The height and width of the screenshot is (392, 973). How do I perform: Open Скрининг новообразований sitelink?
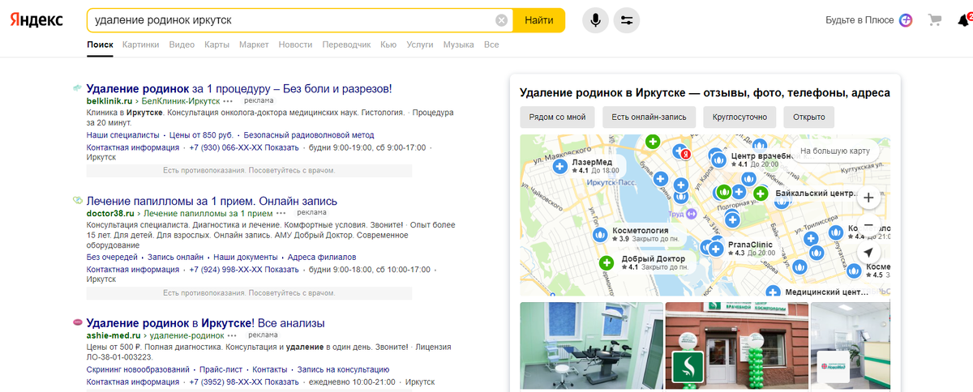(138, 369)
